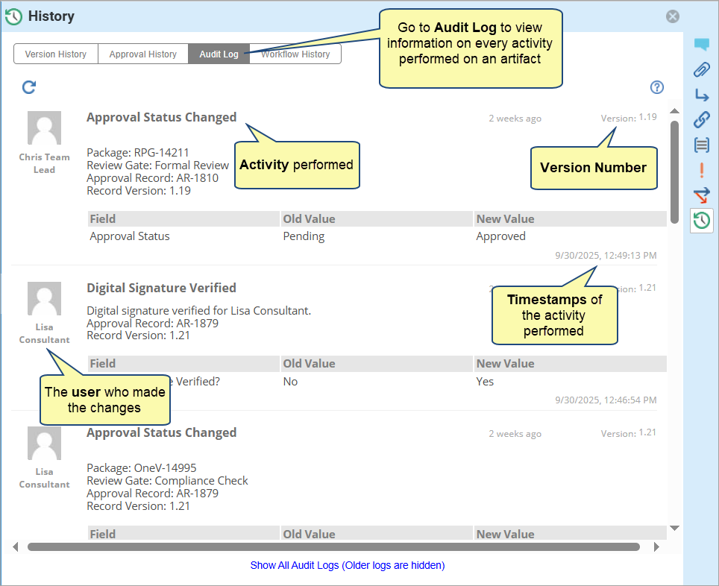Close the History panel
Screen dimensions: 719x586
673,16
